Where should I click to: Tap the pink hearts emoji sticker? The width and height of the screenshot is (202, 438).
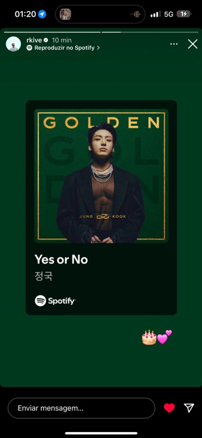point(164,337)
